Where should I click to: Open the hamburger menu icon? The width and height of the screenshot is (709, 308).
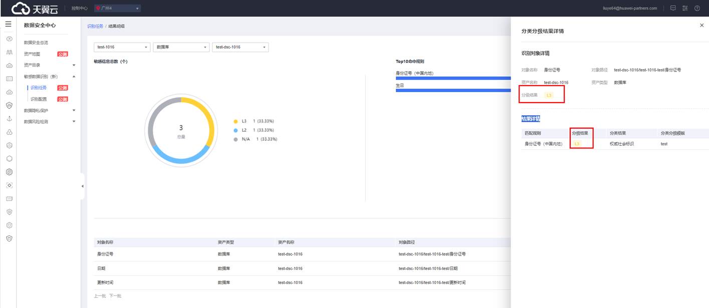coord(9,24)
